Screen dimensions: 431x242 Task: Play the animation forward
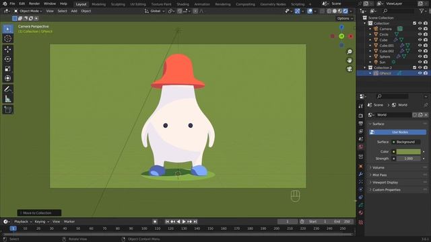(x=184, y=221)
